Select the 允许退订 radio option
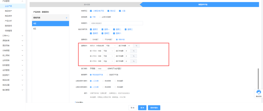Viewport: 263px width, 111px height. pos(91,40)
